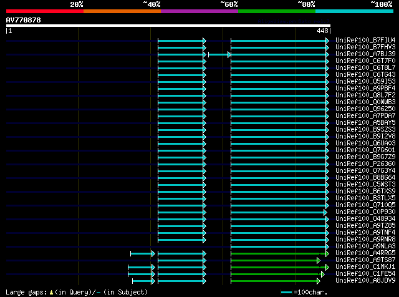399x297 pixels.
Task: Select the UniRef100_B8BG64 label
Action: 365,178
